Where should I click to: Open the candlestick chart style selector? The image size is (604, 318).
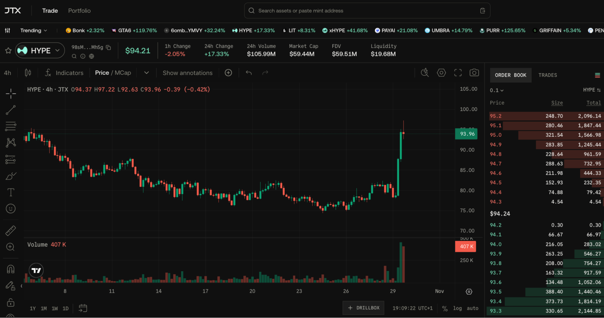point(28,73)
